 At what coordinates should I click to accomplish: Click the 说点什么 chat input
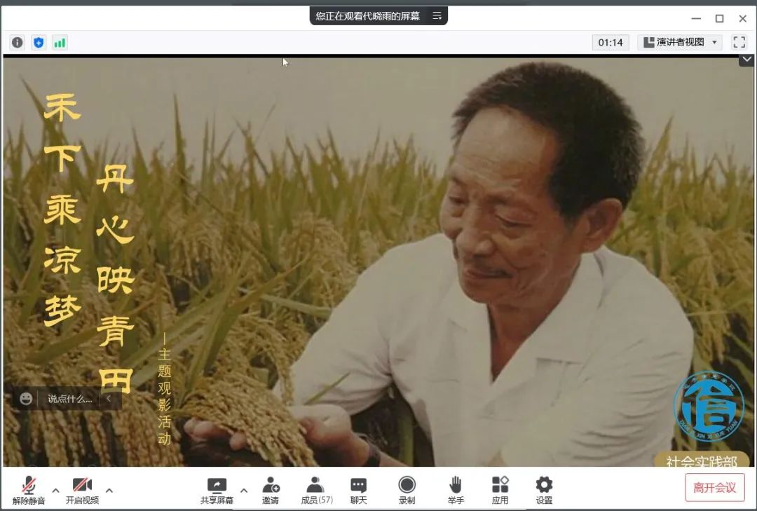[69, 399]
